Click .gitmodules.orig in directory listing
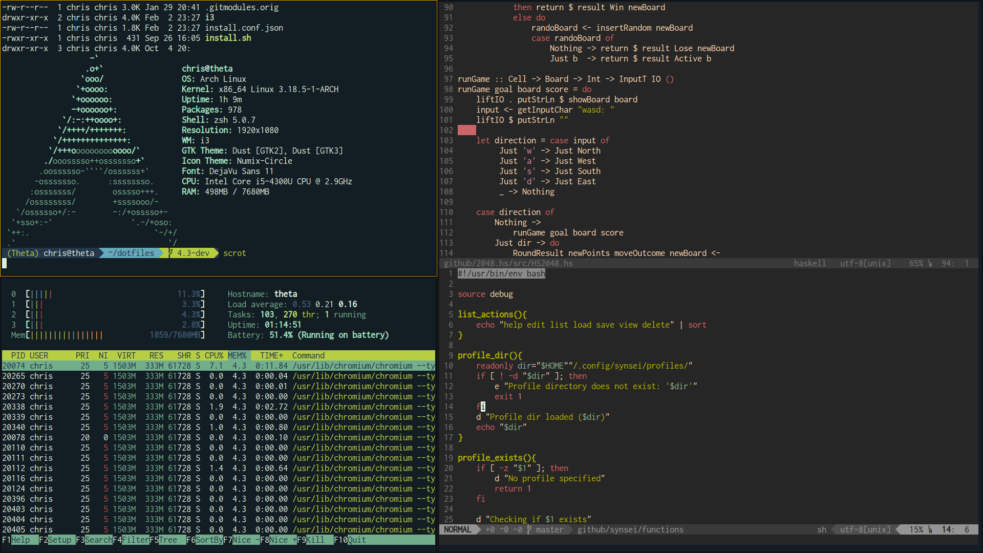 point(242,7)
